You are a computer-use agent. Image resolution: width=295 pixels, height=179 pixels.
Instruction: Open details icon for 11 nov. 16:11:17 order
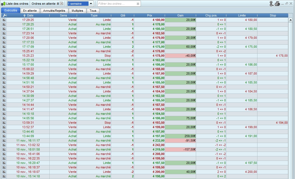click(4, 140)
